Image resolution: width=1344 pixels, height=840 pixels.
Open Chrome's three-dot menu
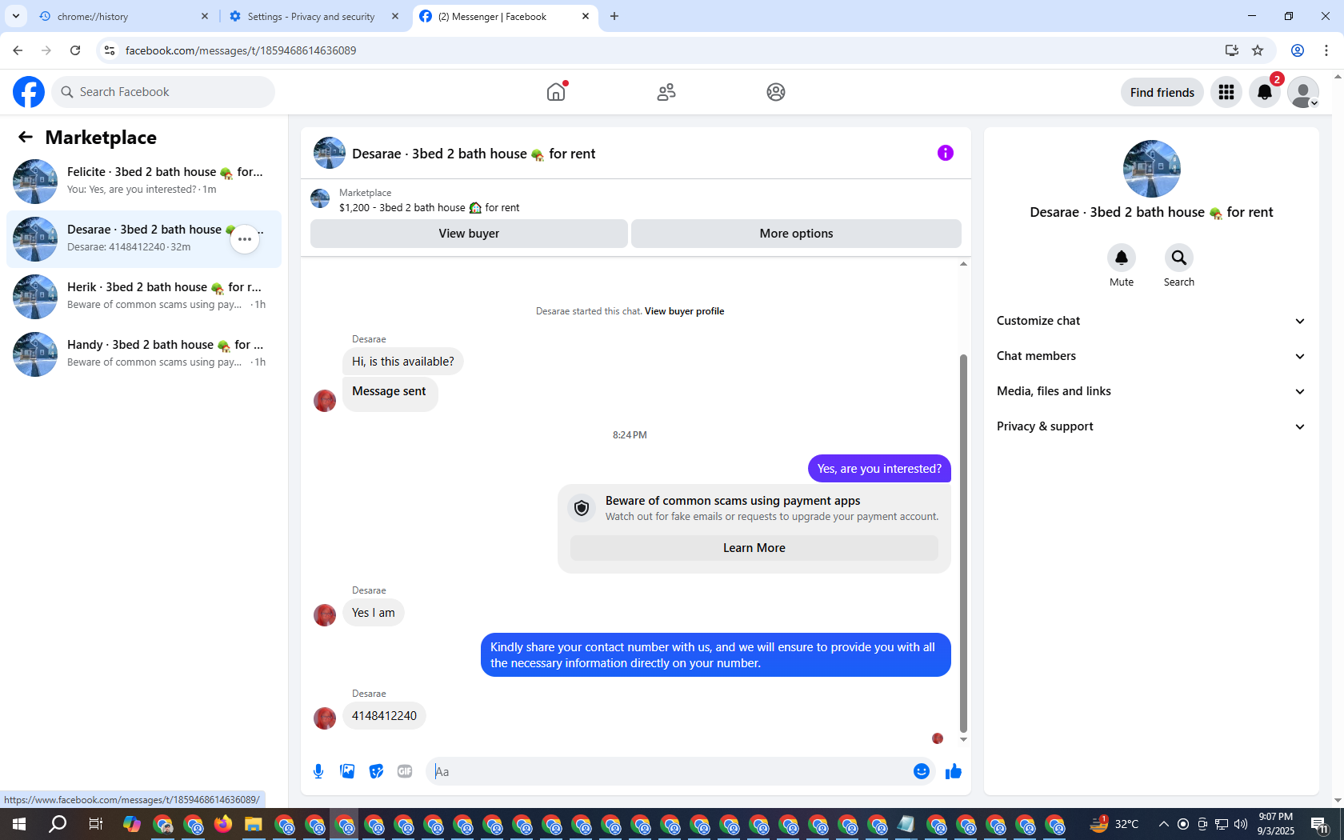coord(1326,50)
